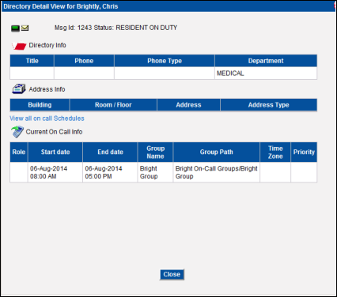The width and height of the screenshot is (337, 297).
Task: Select the Address Type column header
Action: [268, 105]
